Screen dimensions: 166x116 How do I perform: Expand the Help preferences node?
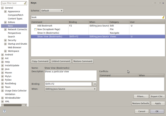coord(2,62)
